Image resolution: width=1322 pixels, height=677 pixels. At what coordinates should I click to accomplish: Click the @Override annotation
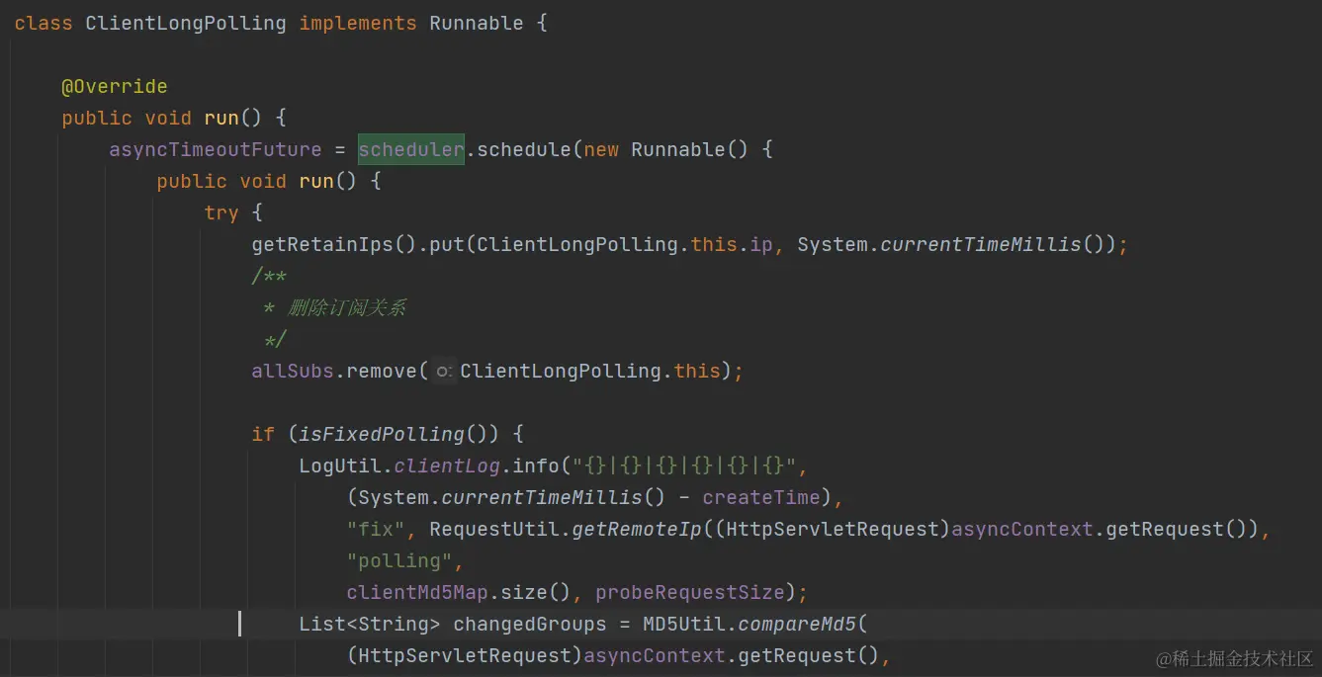[x=115, y=86]
